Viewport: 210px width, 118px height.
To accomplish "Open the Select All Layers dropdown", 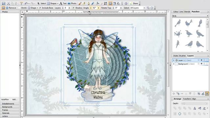I will [x=138, y=8].
